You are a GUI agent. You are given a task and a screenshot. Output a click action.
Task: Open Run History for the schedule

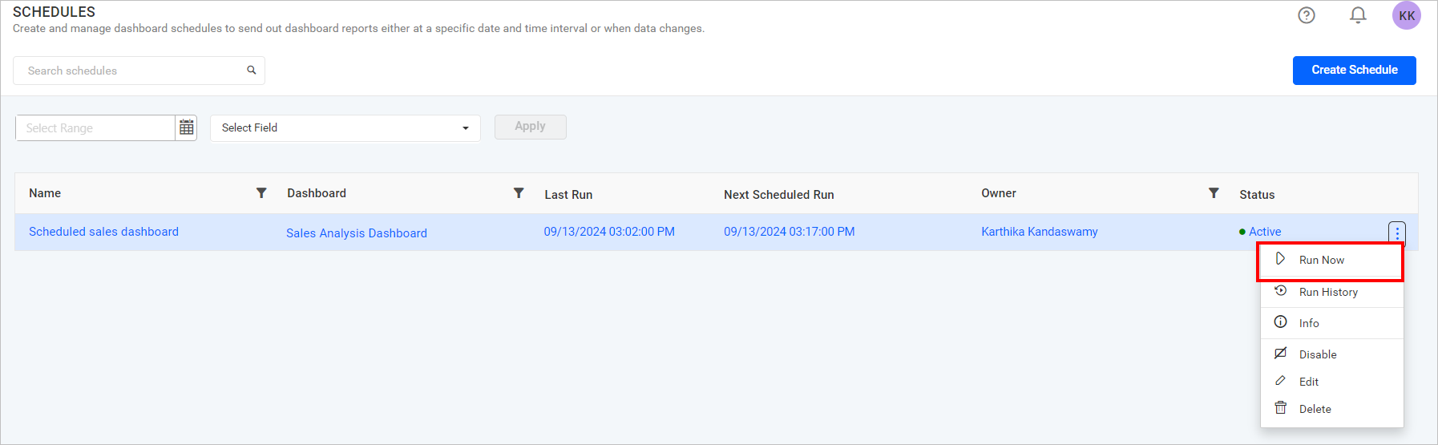[x=1328, y=292]
